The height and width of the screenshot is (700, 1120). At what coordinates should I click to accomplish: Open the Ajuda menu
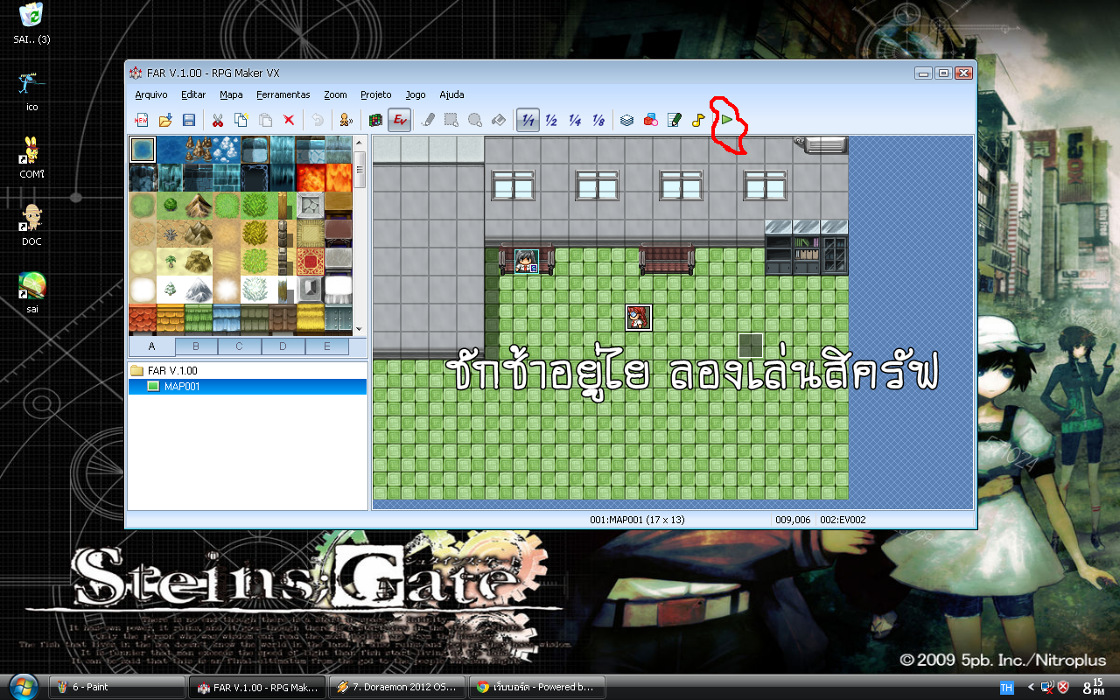451,94
